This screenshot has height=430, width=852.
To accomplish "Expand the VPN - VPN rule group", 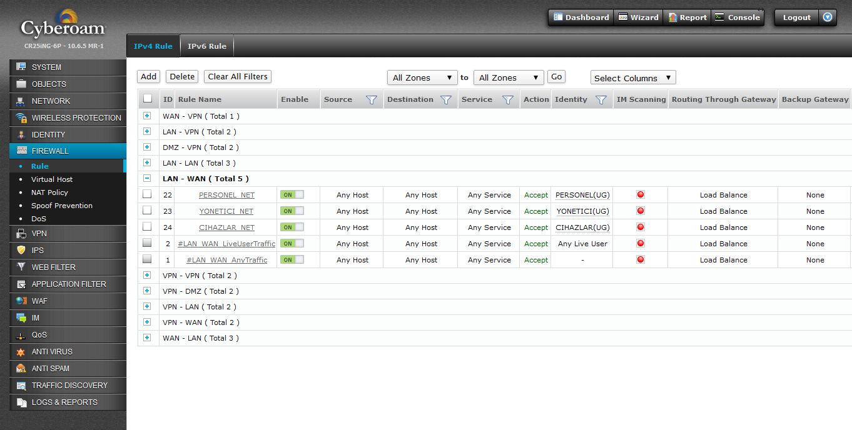I will [147, 275].
